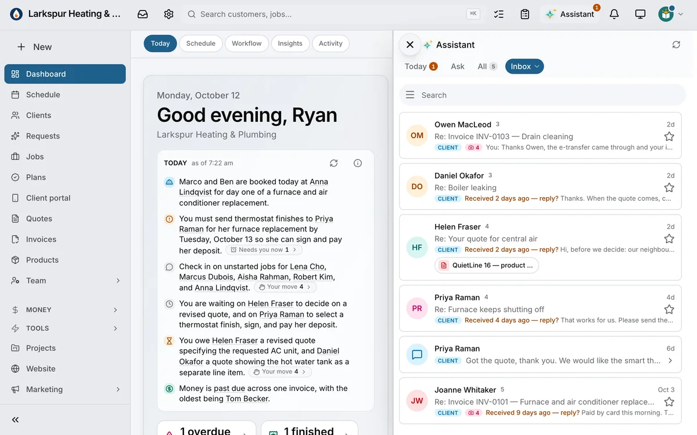Open the task checklist icon in top bar
Screen dimensions: 697x435
click(498, 14)
